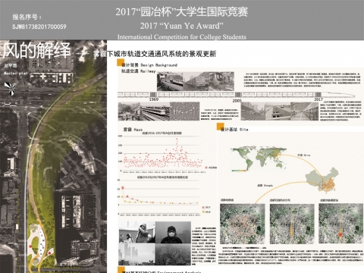Viewport: 364px width, 273px height.
Task: Click the 2017 red legend dot
Action: (x=203, y=207)
